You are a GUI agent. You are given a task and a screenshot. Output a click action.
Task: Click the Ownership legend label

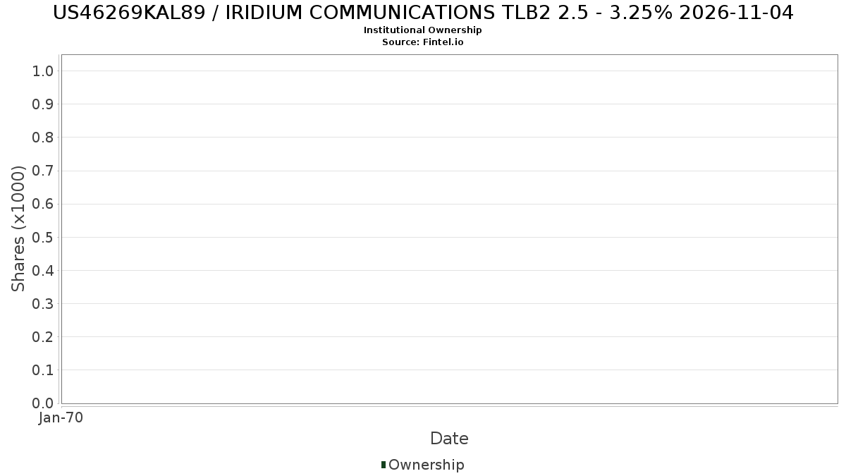(427, 465)
